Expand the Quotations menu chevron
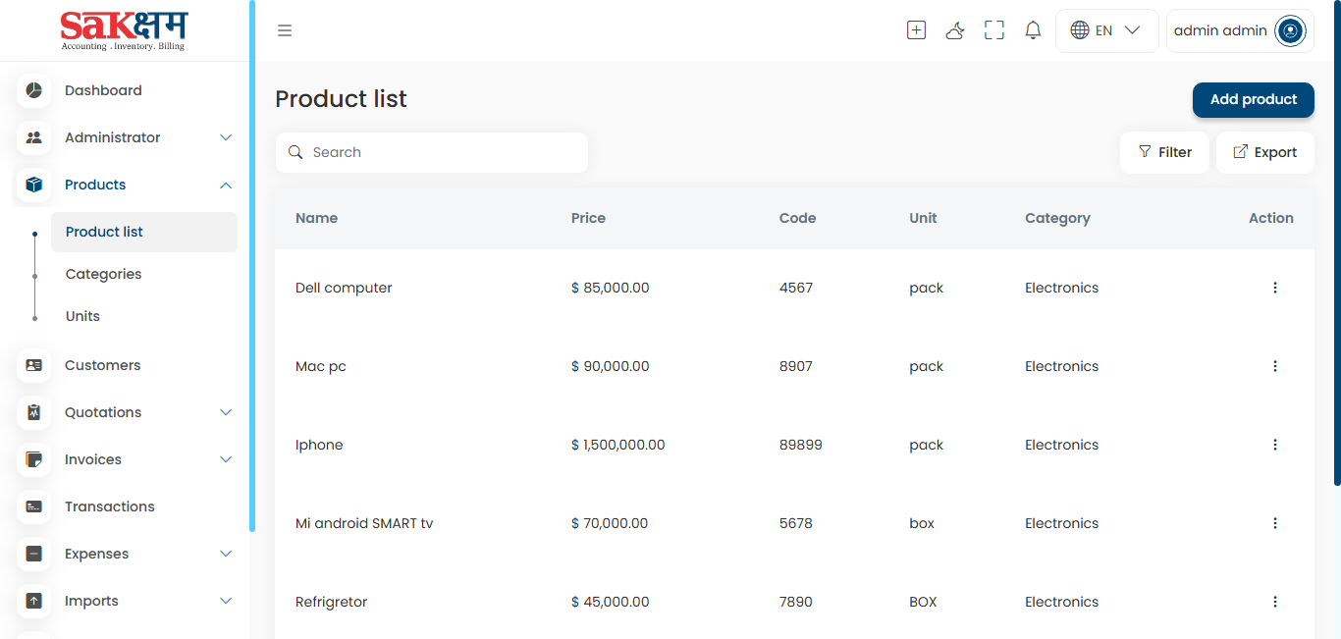This screenshot has height=639, width=1341. (x=225, y=412)
